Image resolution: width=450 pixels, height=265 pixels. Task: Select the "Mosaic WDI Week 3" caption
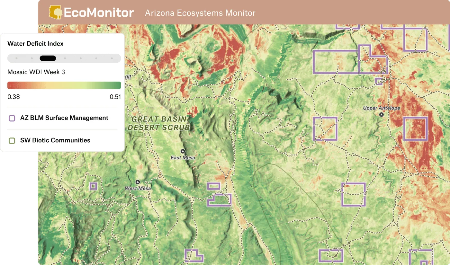(36, 72)
